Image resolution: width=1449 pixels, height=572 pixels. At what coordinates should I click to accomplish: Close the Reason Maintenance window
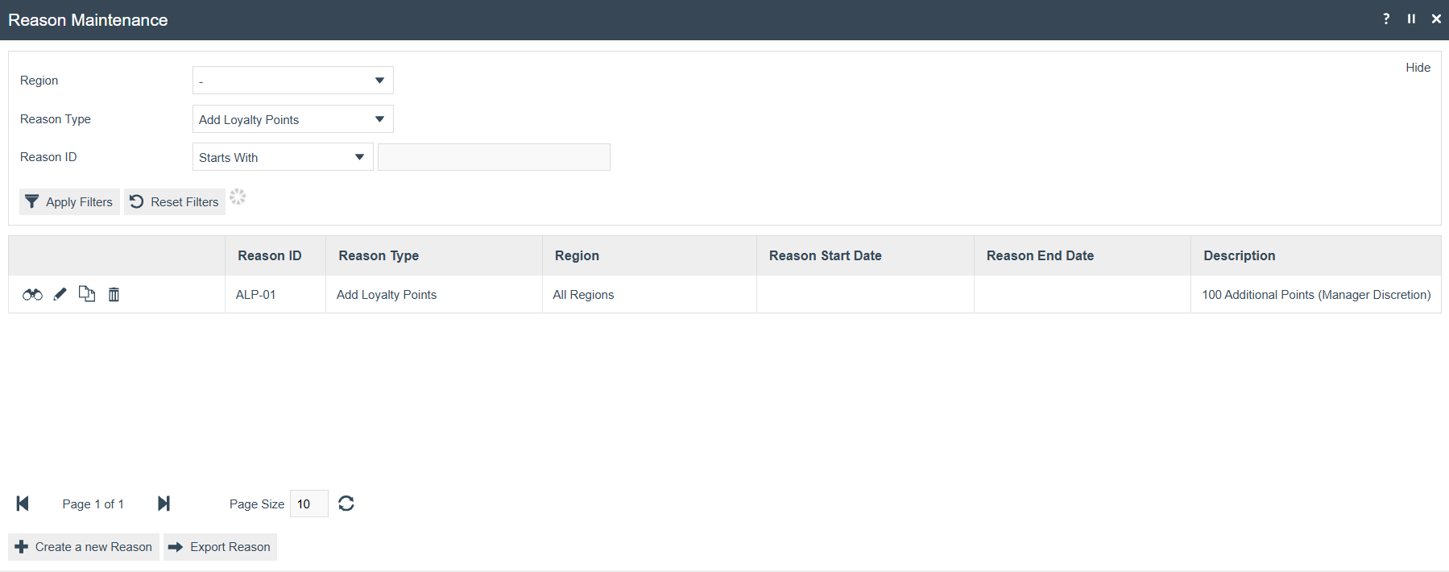coord(1436,19)
